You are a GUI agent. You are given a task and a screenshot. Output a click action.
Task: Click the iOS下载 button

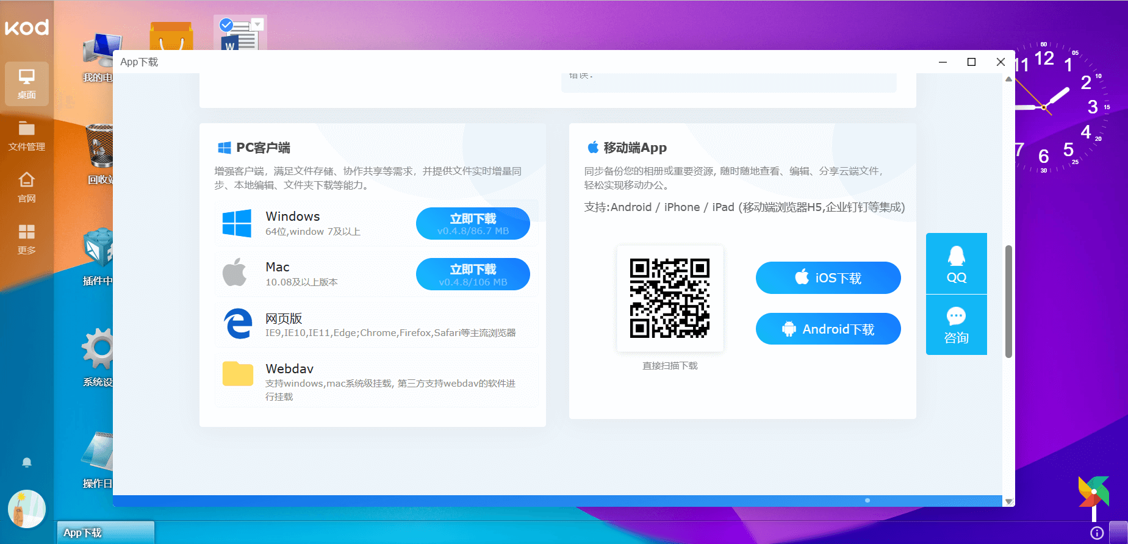point(828,278)
